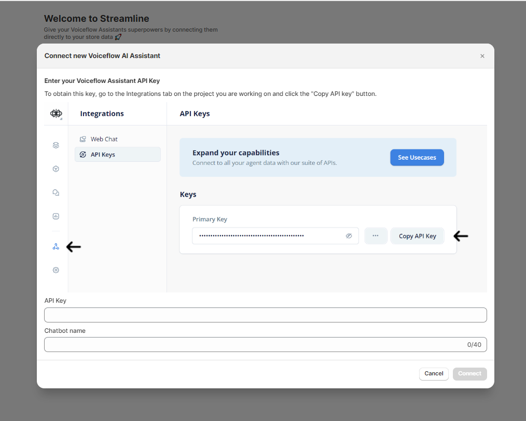
Task: Click the Welcome to Streamline heading
Action: click(96, 19)
